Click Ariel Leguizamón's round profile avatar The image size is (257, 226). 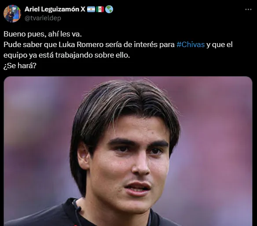12,14
